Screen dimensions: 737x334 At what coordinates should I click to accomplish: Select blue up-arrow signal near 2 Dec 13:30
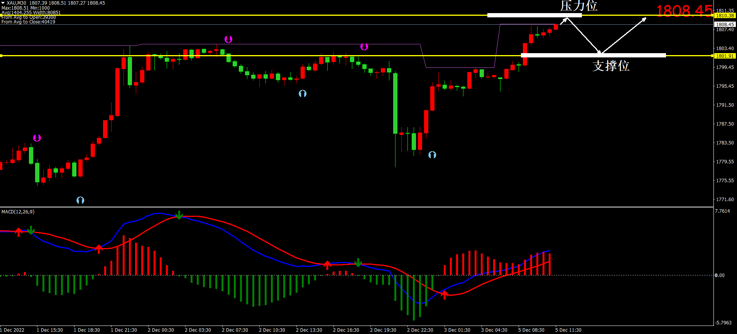[x=303, y=94]
